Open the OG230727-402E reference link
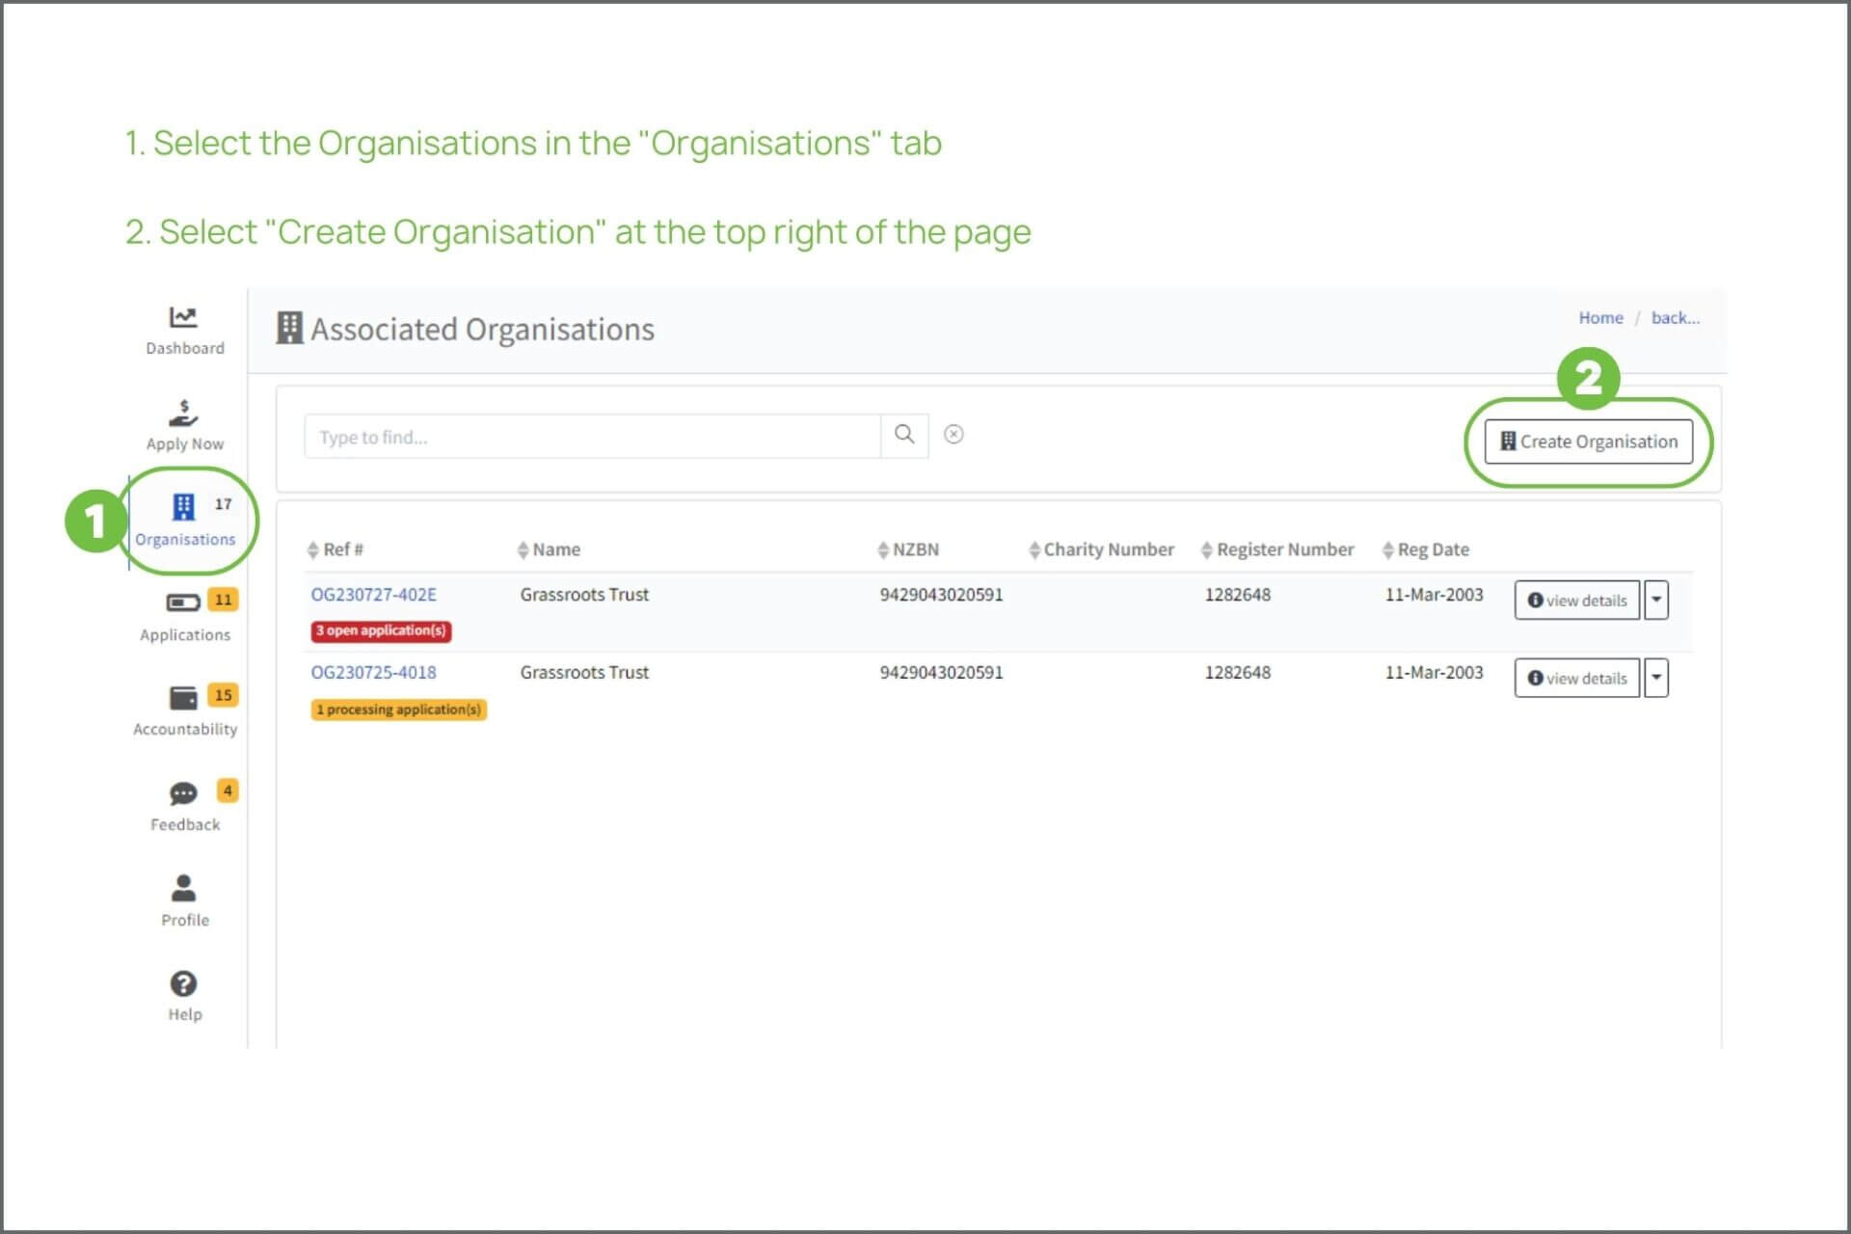 pos(373,595)
